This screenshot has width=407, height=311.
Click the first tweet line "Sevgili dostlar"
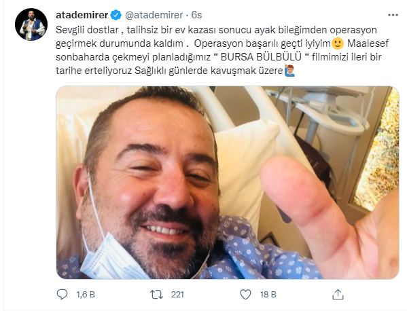(x=87, y=30)
